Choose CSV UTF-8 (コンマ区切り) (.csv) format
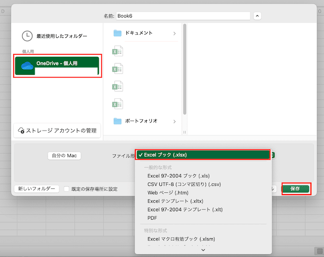This screenshot has height=257, width=324. pyautogui.click(x=184, y=184)
